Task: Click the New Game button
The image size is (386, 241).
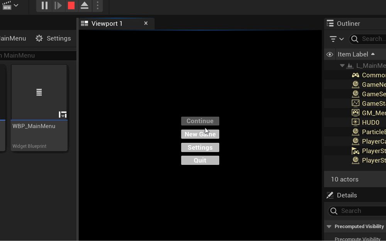Action: click(x=200, y=134)
